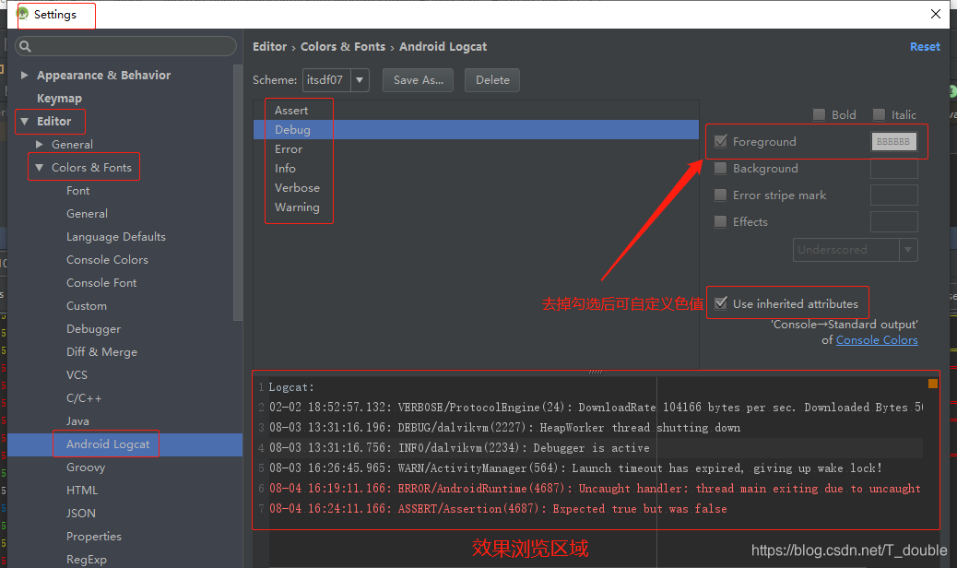Enable the Error stripe mark checkbox
The width and height of the screenshot is (957, 568).
click(x=721, y=195)
